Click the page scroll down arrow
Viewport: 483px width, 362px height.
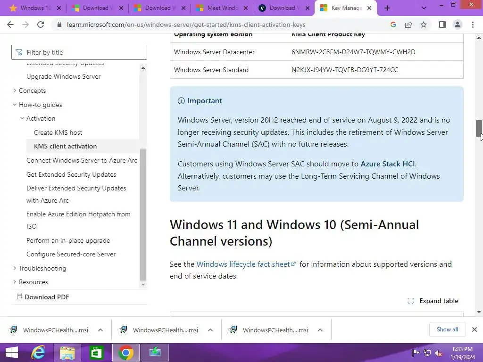click(x=479, y=312)
